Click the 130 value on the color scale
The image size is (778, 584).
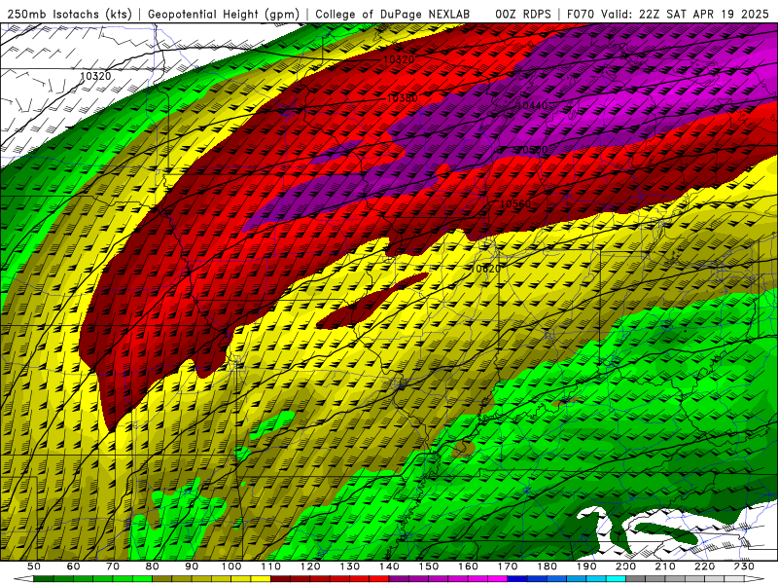[350, 566]
